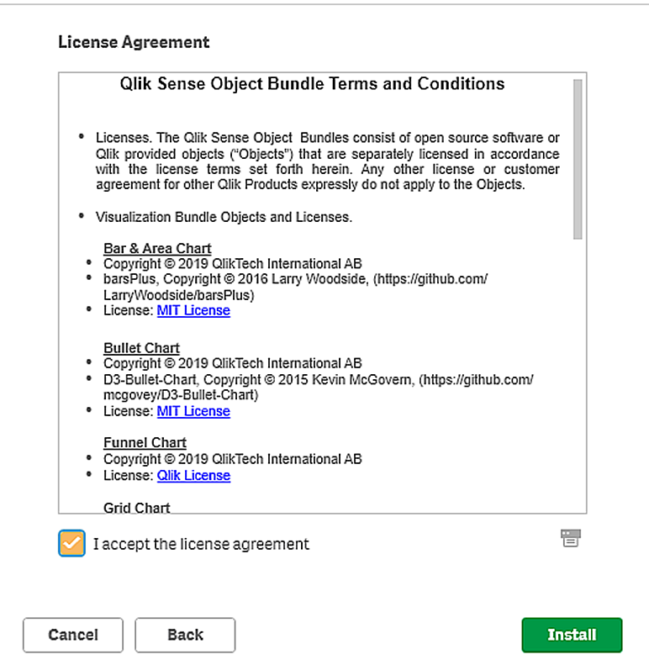
Task: Click the 'Funnel Chart' heading
Action: click(145, 443)
